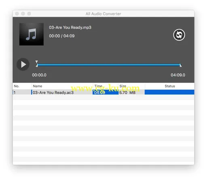Click the 03-Are You Ready.mp3 title
Viewport: 207px width, 180px height.
point(70,28)
